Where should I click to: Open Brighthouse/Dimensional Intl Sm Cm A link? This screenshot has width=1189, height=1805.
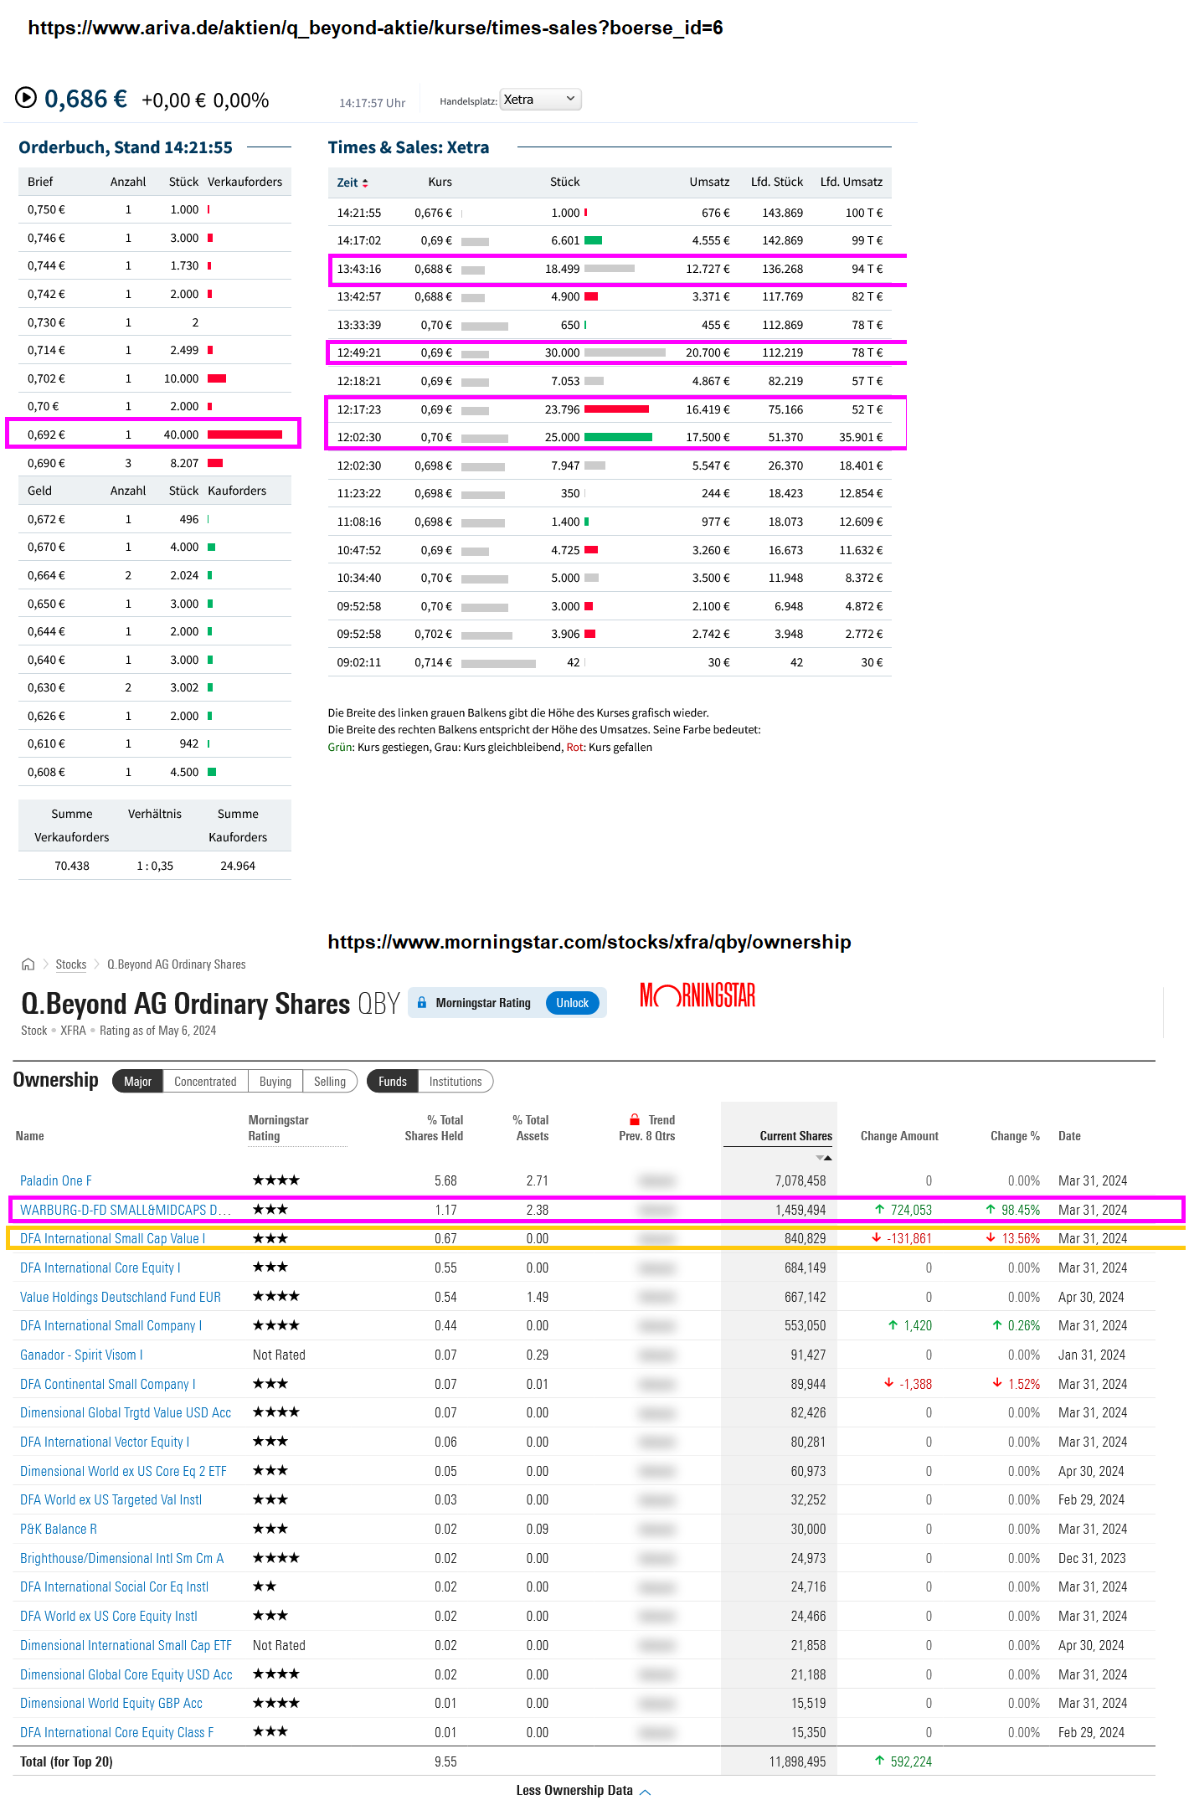[122, 1559]
